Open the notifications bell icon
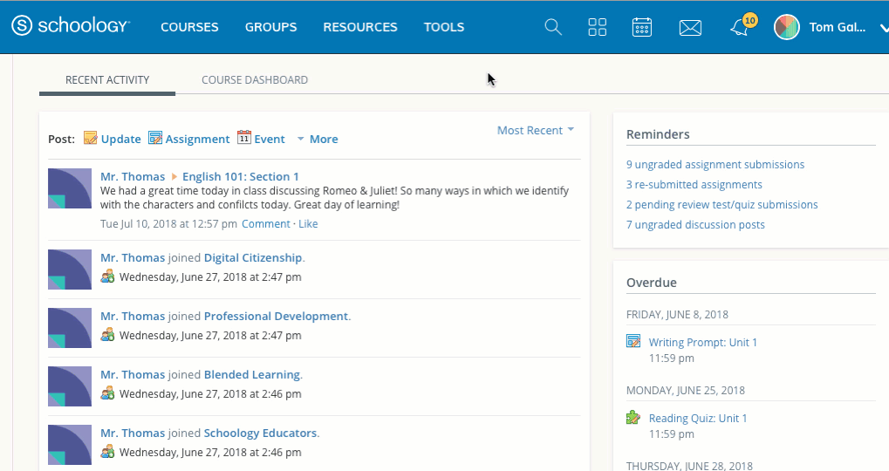The image size is (889, 471). [739, 28]
